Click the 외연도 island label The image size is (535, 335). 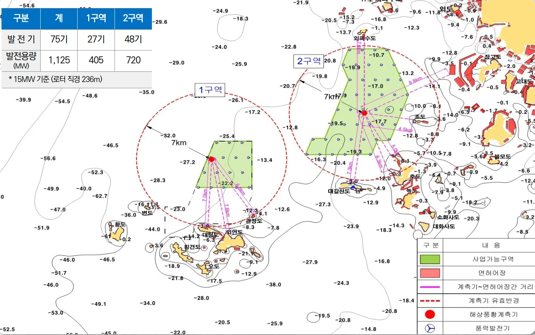click(x=234, y=232)
